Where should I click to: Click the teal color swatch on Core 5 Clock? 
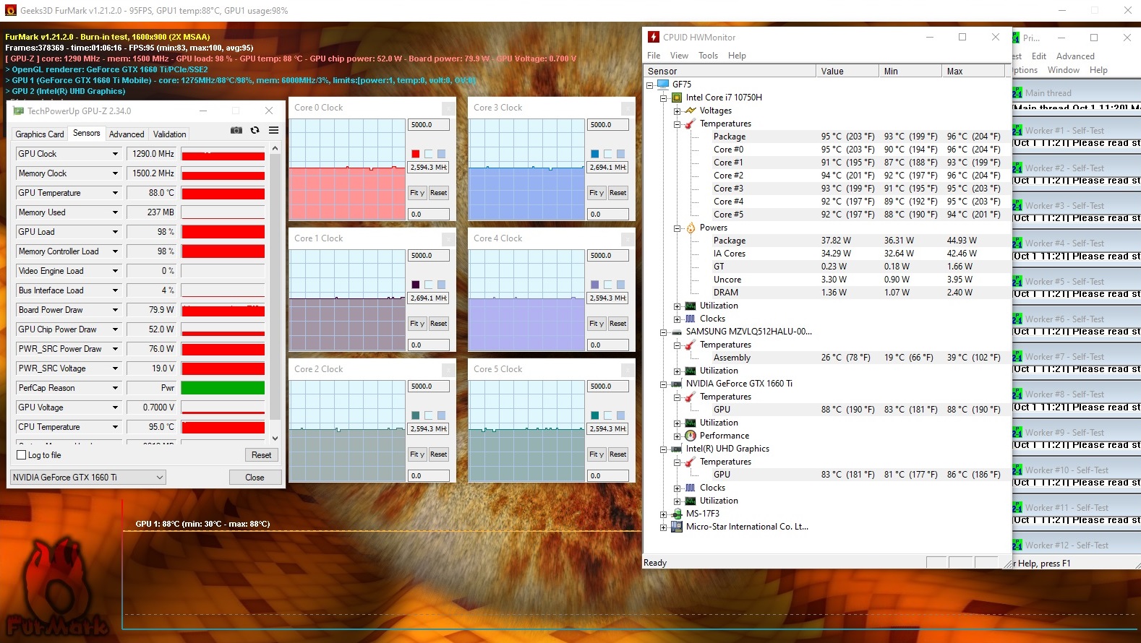(x=595, y=415)
